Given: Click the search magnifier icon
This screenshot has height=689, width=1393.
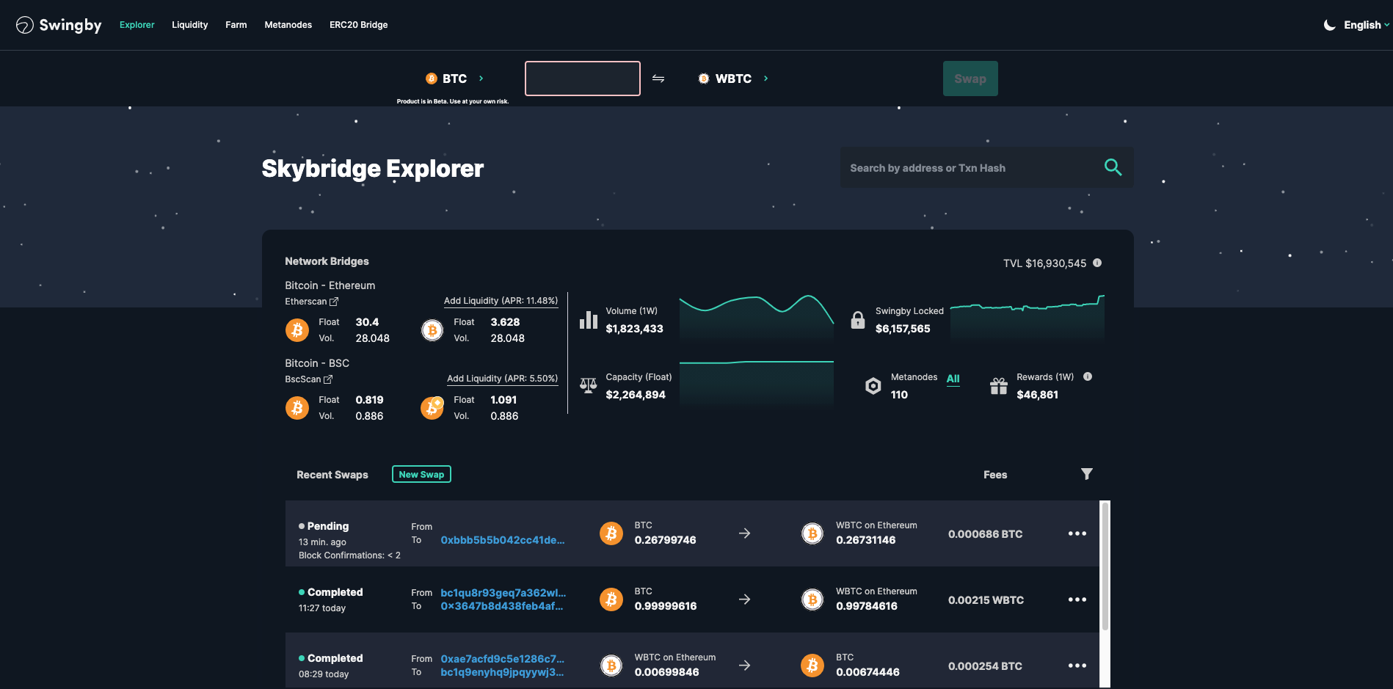Looking at the screenshot, I should [1113, 167].
